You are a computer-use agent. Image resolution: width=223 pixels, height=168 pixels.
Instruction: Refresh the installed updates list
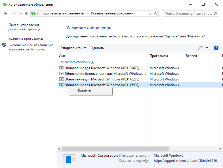coord(156,14)
